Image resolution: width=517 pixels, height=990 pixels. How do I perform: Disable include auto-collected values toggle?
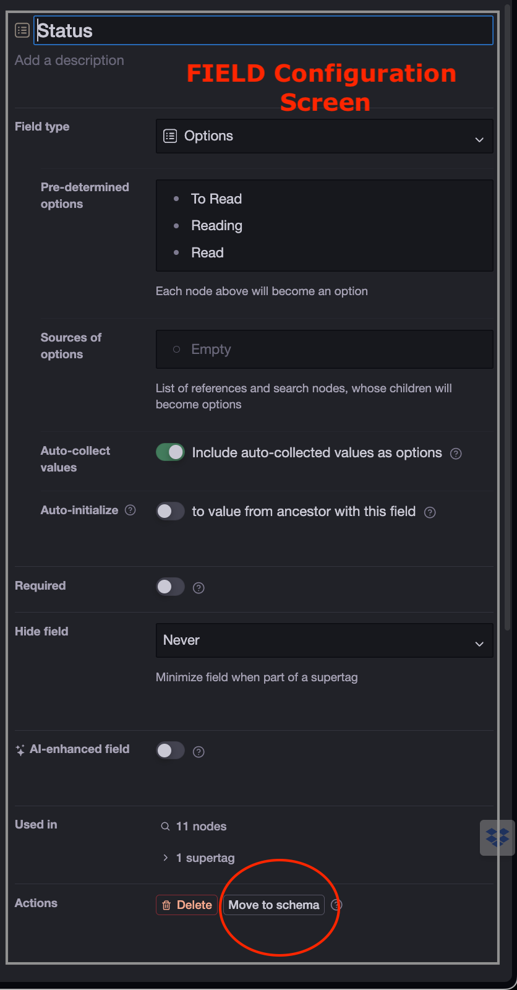(x=170, y=452)
